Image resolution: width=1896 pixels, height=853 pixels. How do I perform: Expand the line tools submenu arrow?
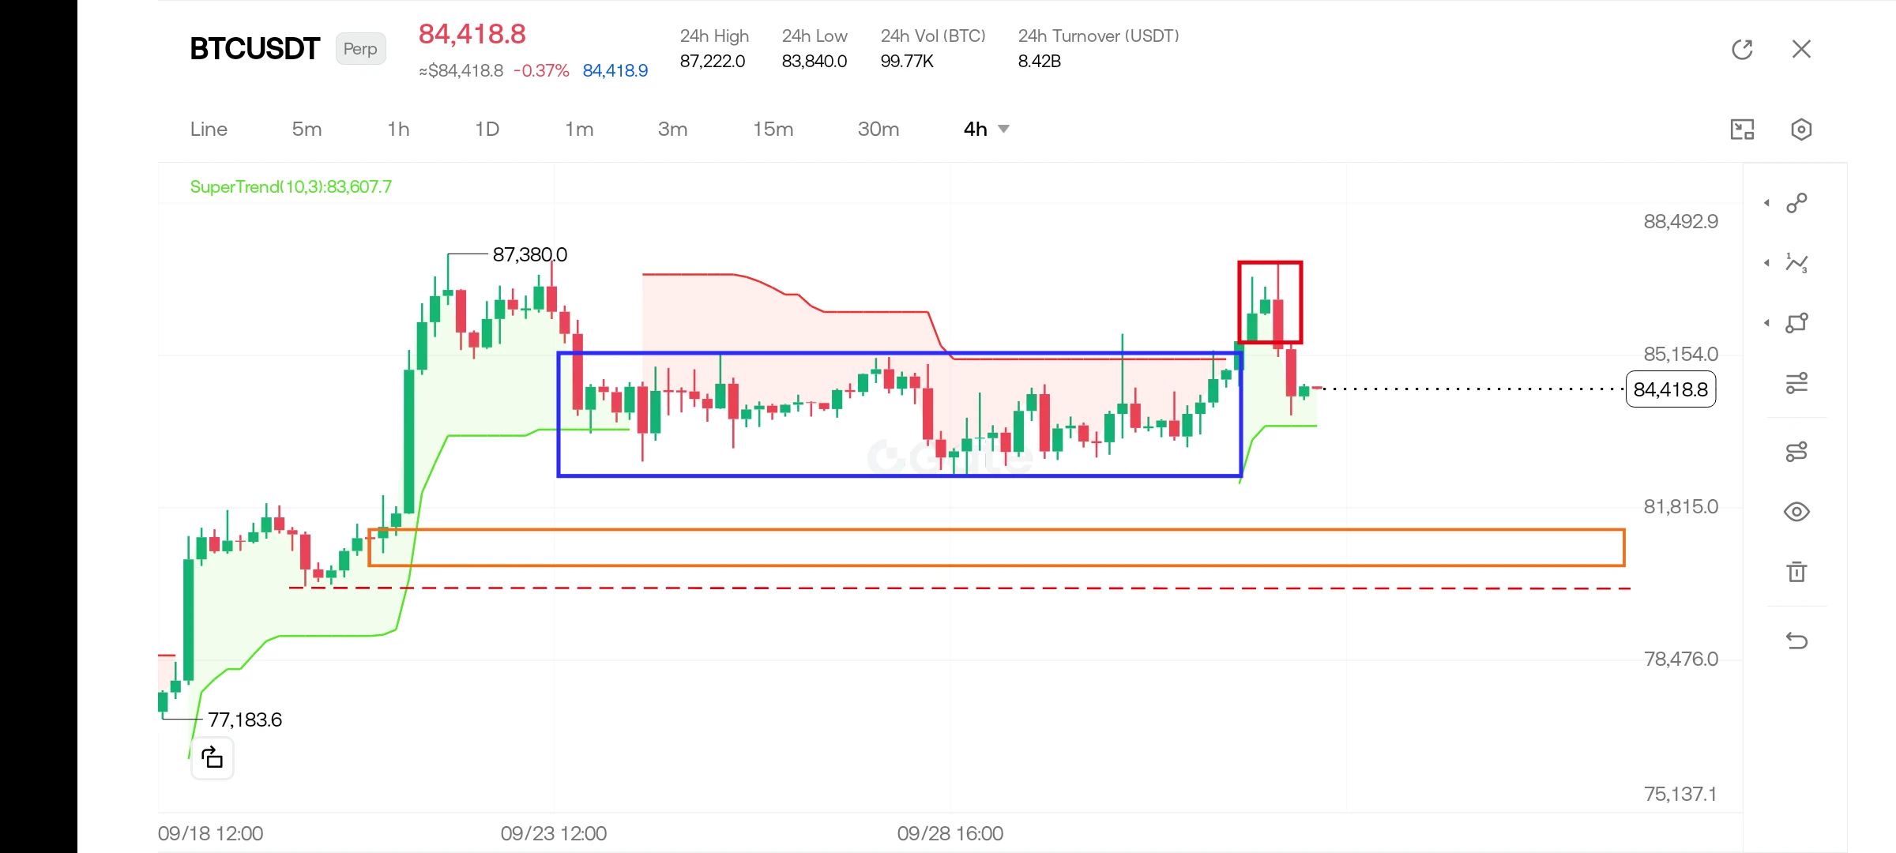[x=1766, y=203]
